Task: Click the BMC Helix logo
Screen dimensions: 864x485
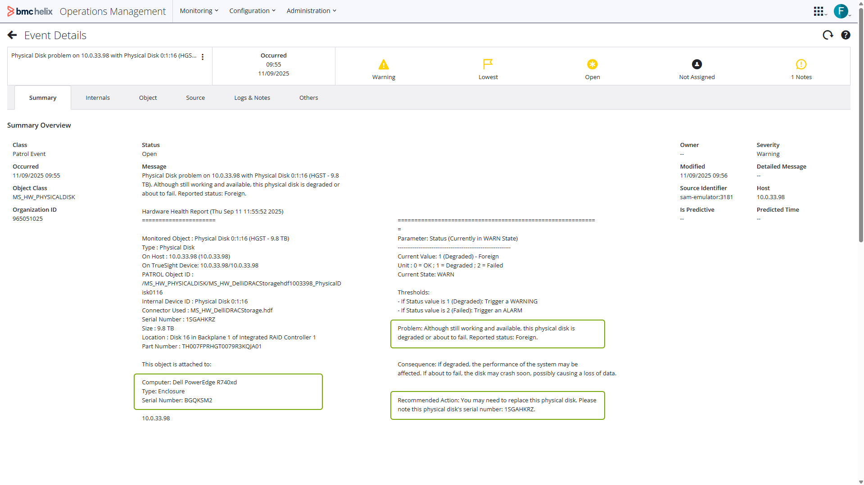Action: (30, 11)
